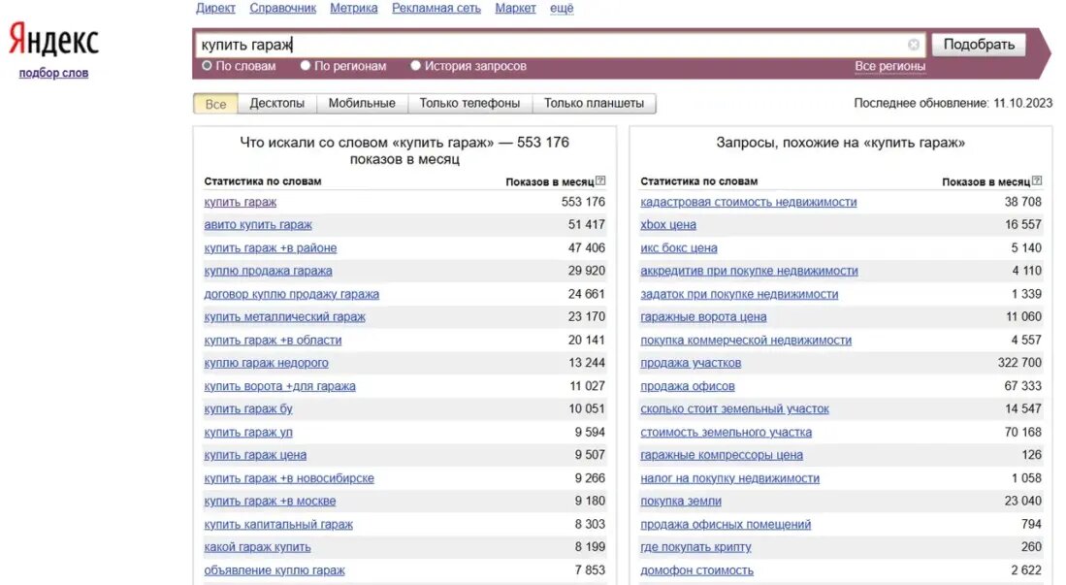Open 'кадастровая стоимость недвижимости' similar query

pyautogui.click(x=749, y=202)
